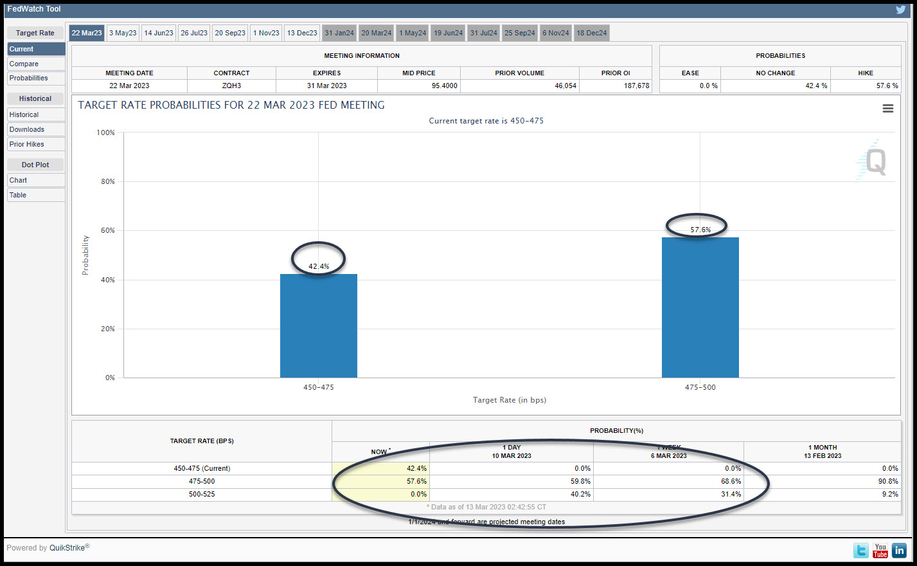The image size is (917, 566).
Task: Open the YouTube icon in footer
Action: (880, 551)
